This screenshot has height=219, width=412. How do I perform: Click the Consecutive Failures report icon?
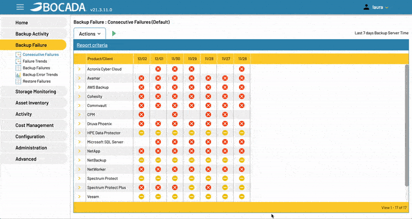(x=18, y=54)
